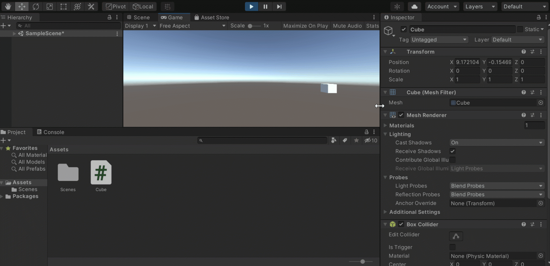This screenshot has height=266, width=550.
Task: Open the Console tab
Action: tap(50, 132)
